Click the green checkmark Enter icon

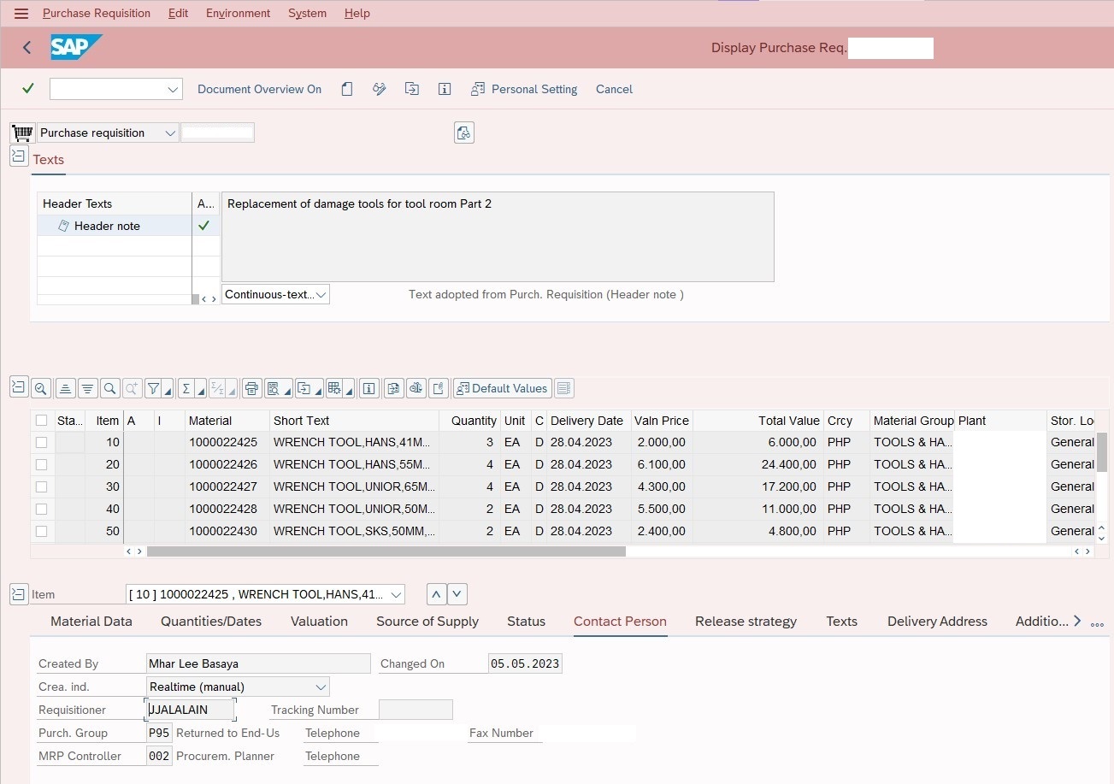click(x=28, y=88)
